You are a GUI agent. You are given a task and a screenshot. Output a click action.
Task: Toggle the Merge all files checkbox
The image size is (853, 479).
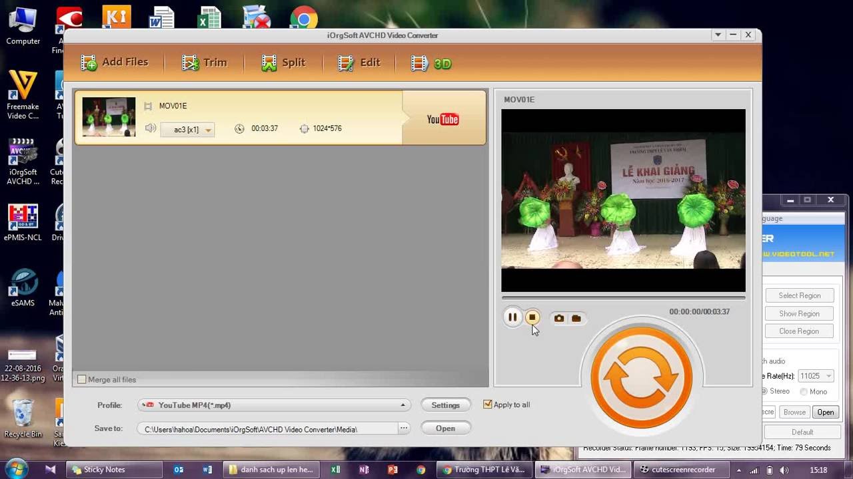coord(82,379)
